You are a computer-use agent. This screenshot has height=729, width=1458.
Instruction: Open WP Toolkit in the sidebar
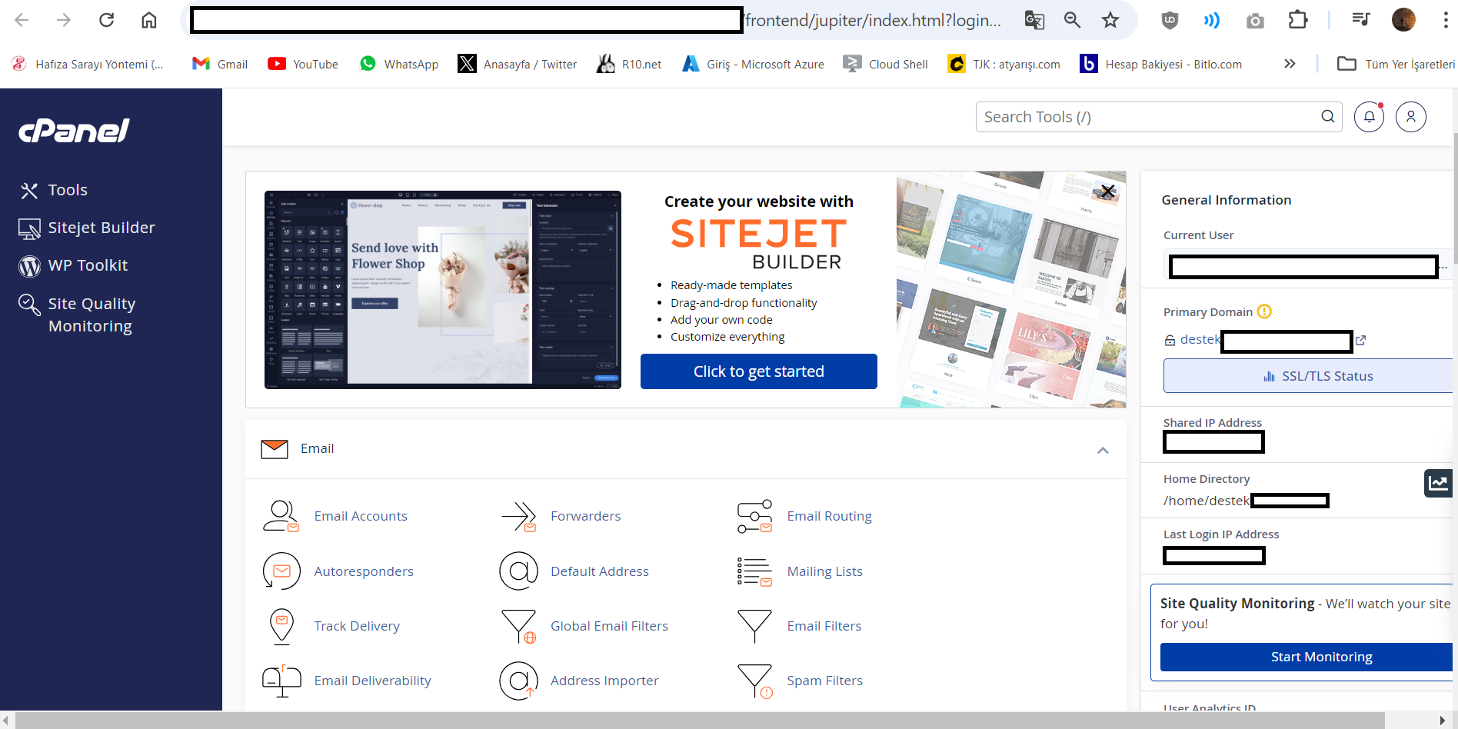[x=73, y=265]
